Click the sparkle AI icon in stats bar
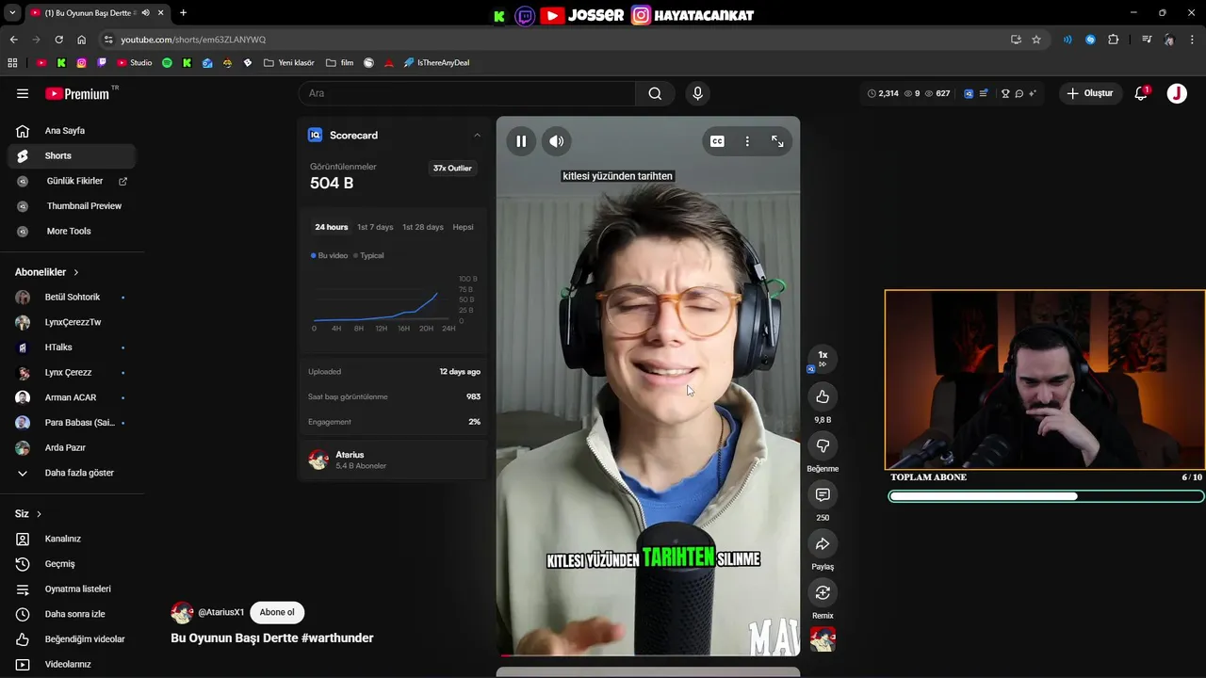 [x=1033, y=93]
